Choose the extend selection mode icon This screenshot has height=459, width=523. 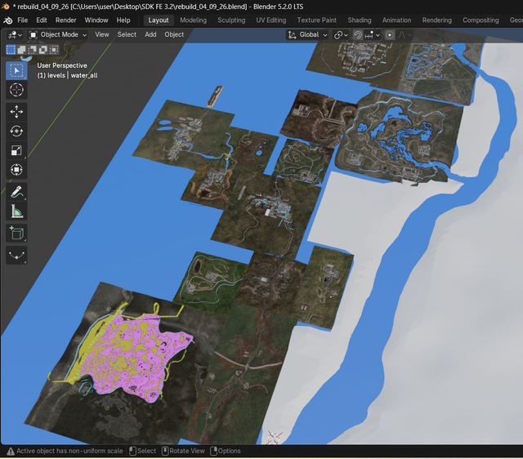(22, 50)
